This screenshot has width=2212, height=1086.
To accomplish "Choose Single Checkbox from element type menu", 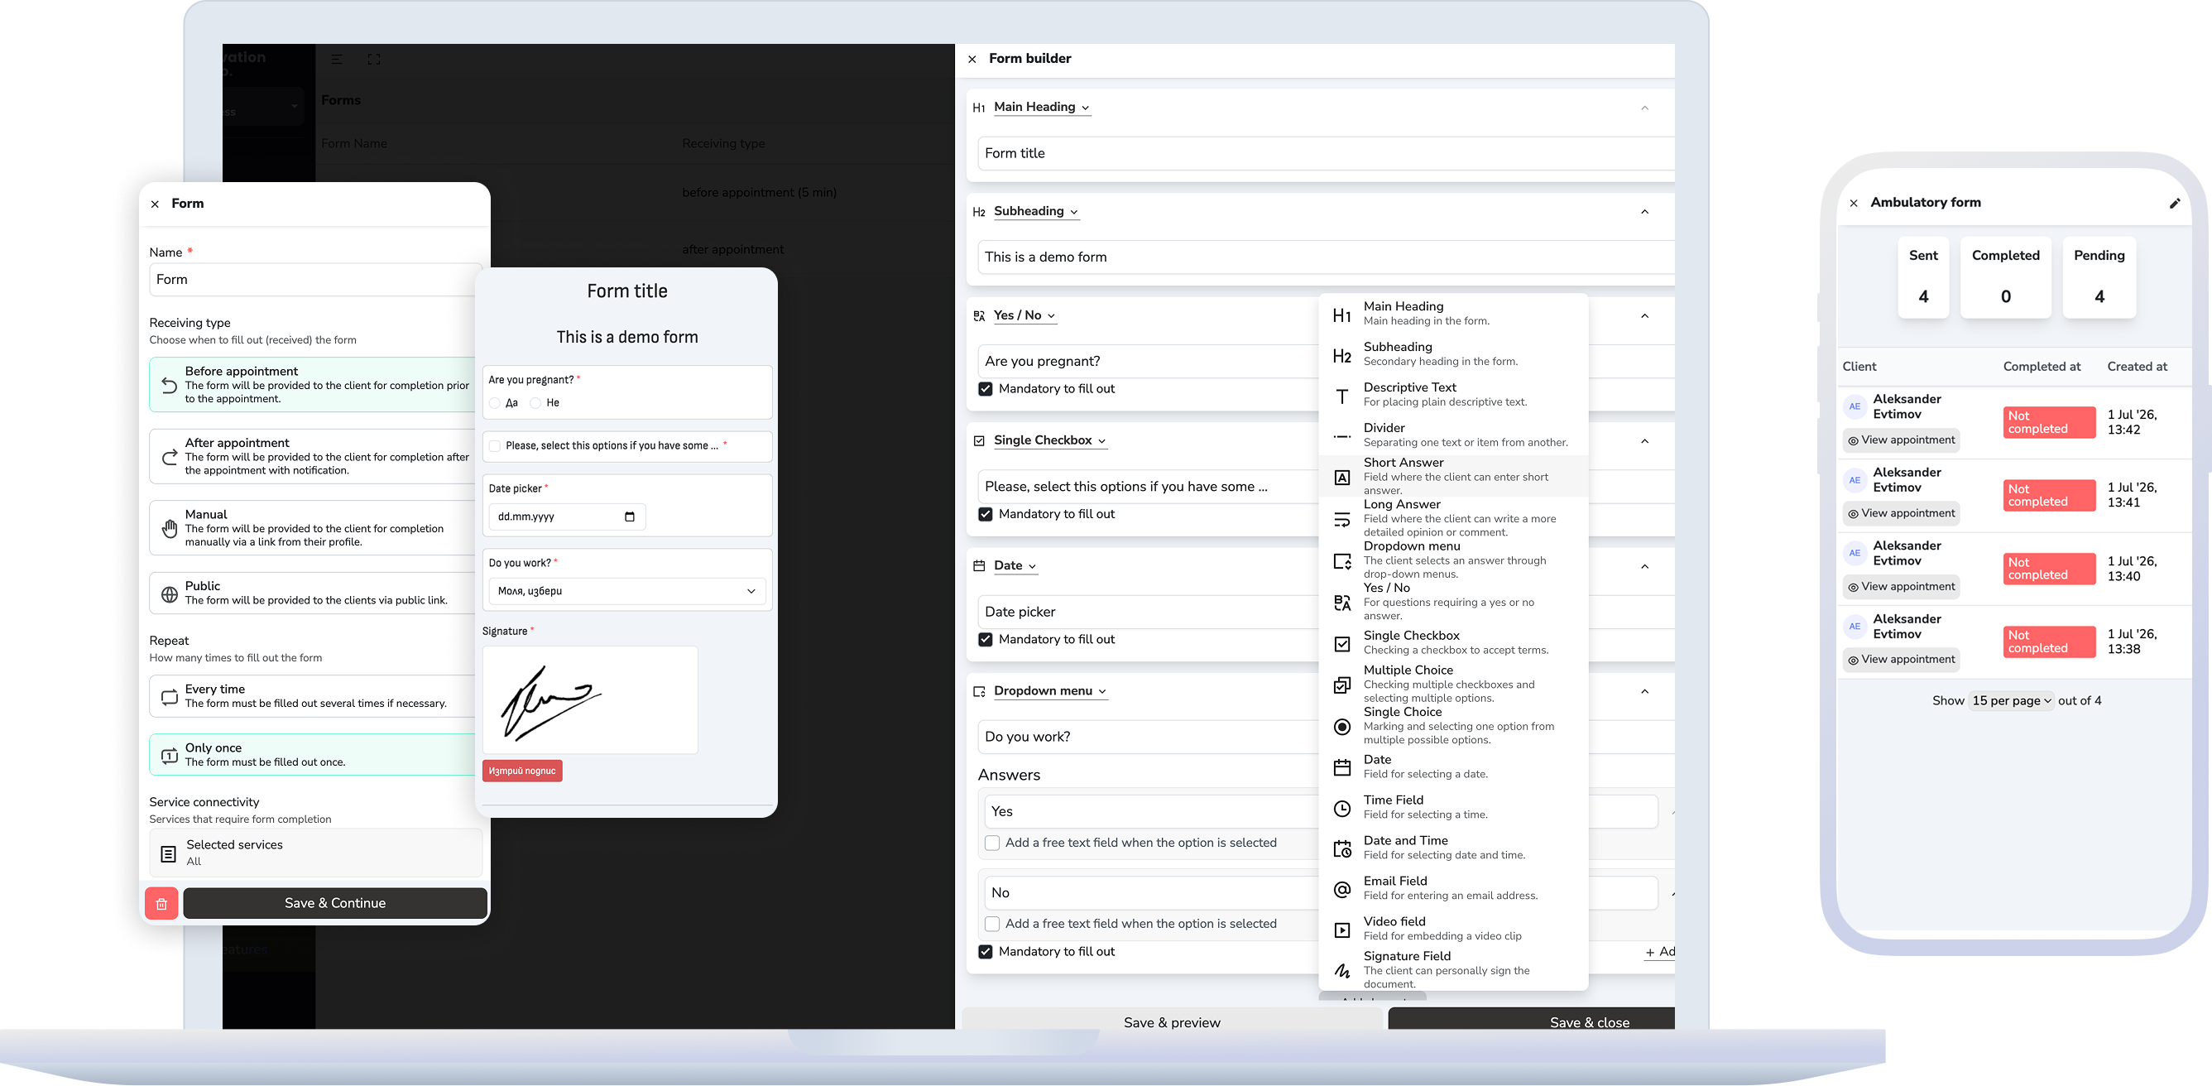I will [x=1453, y=642].
